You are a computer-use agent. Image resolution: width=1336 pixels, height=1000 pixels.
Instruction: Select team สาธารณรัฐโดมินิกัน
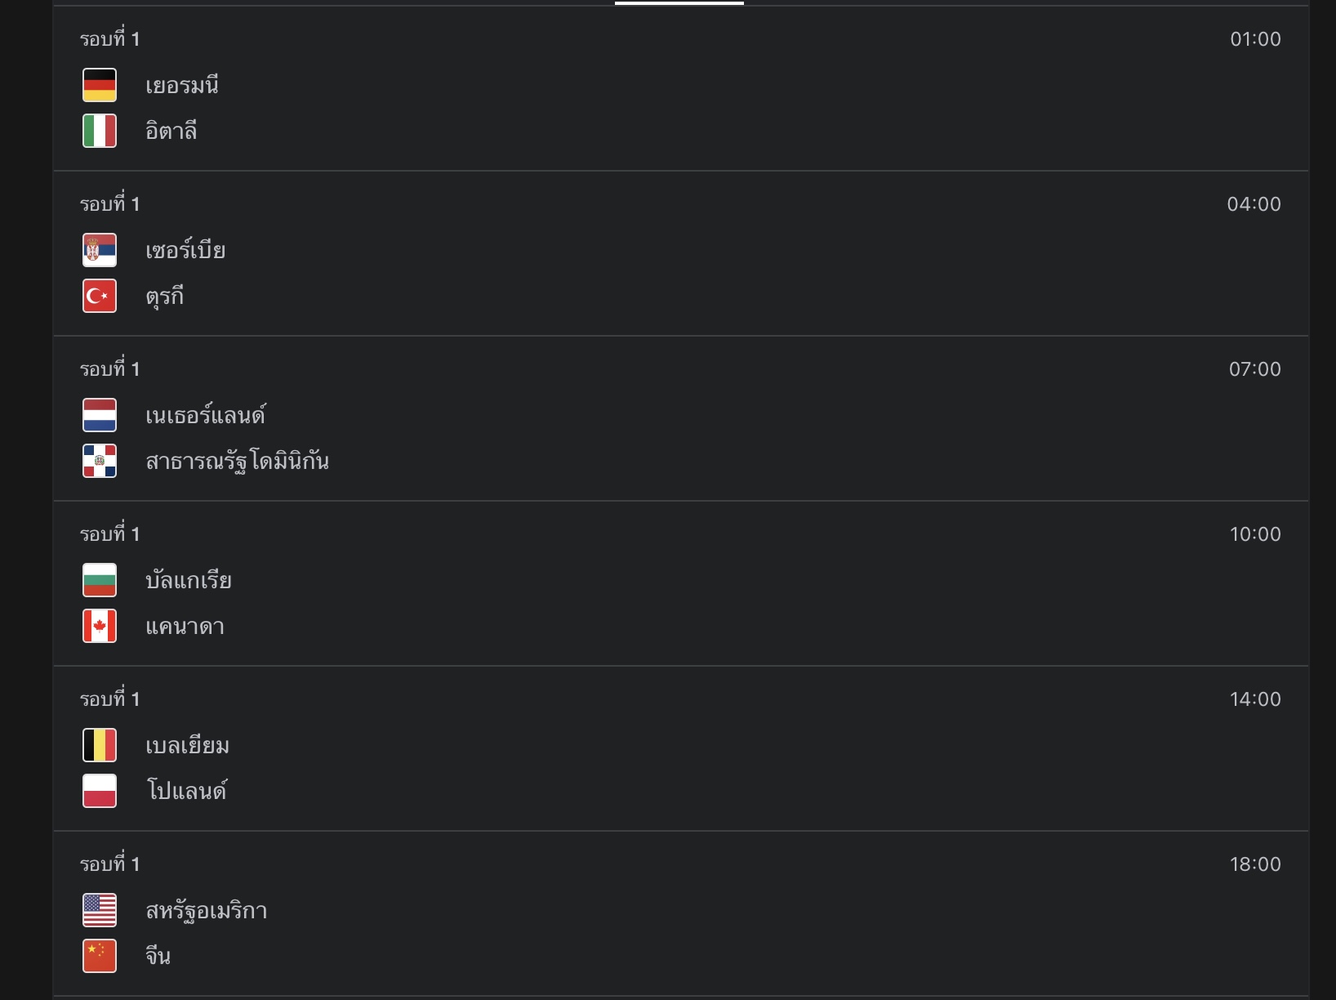click(x=237, y=462)
